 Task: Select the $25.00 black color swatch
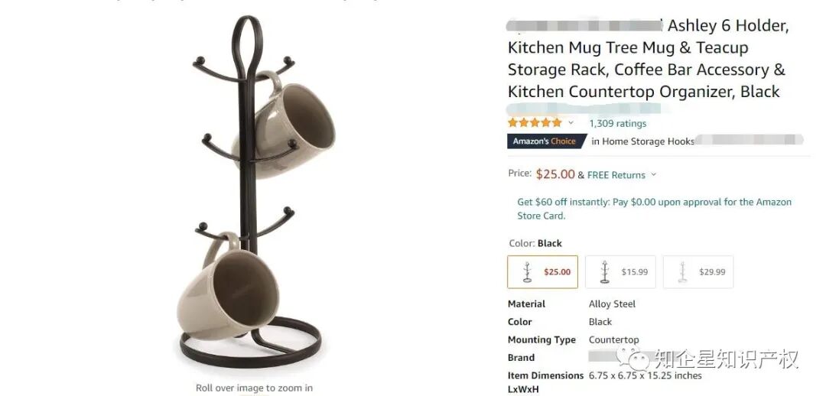click(x=542, y=271)
